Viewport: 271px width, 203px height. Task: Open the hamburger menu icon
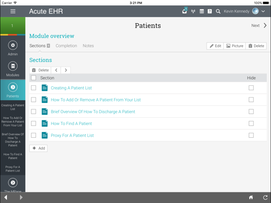click(x=13, y=11)
